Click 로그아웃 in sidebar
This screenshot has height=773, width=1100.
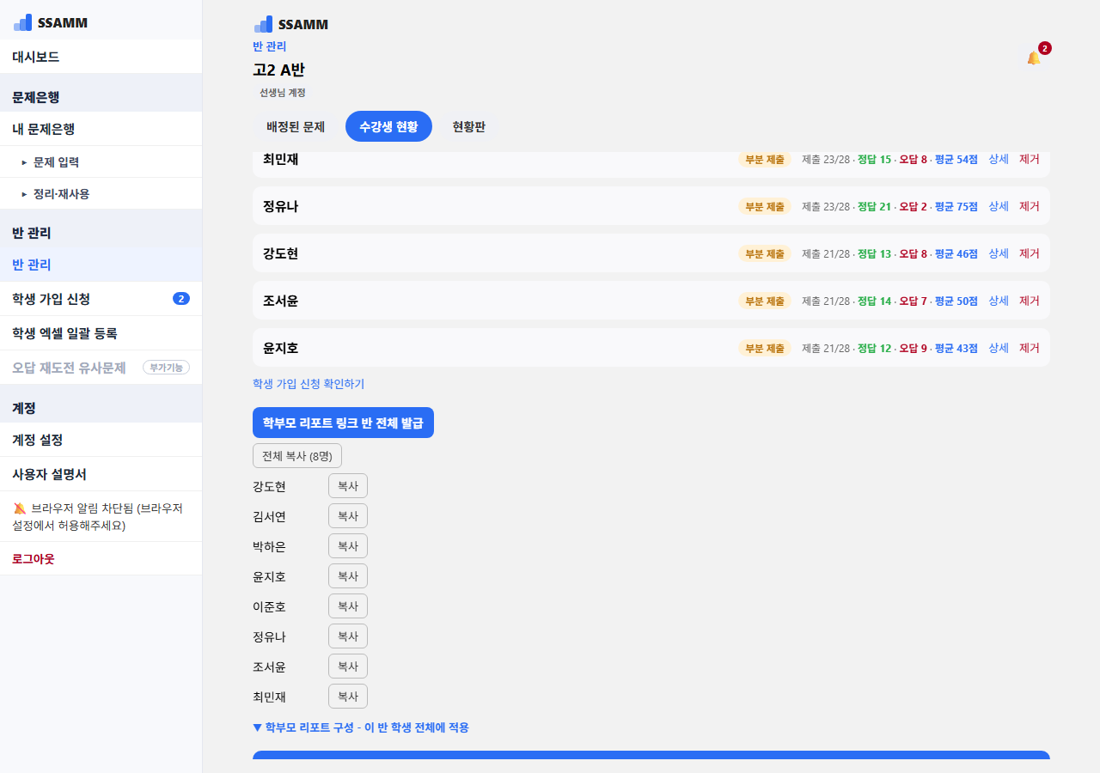tap(101, 558)
